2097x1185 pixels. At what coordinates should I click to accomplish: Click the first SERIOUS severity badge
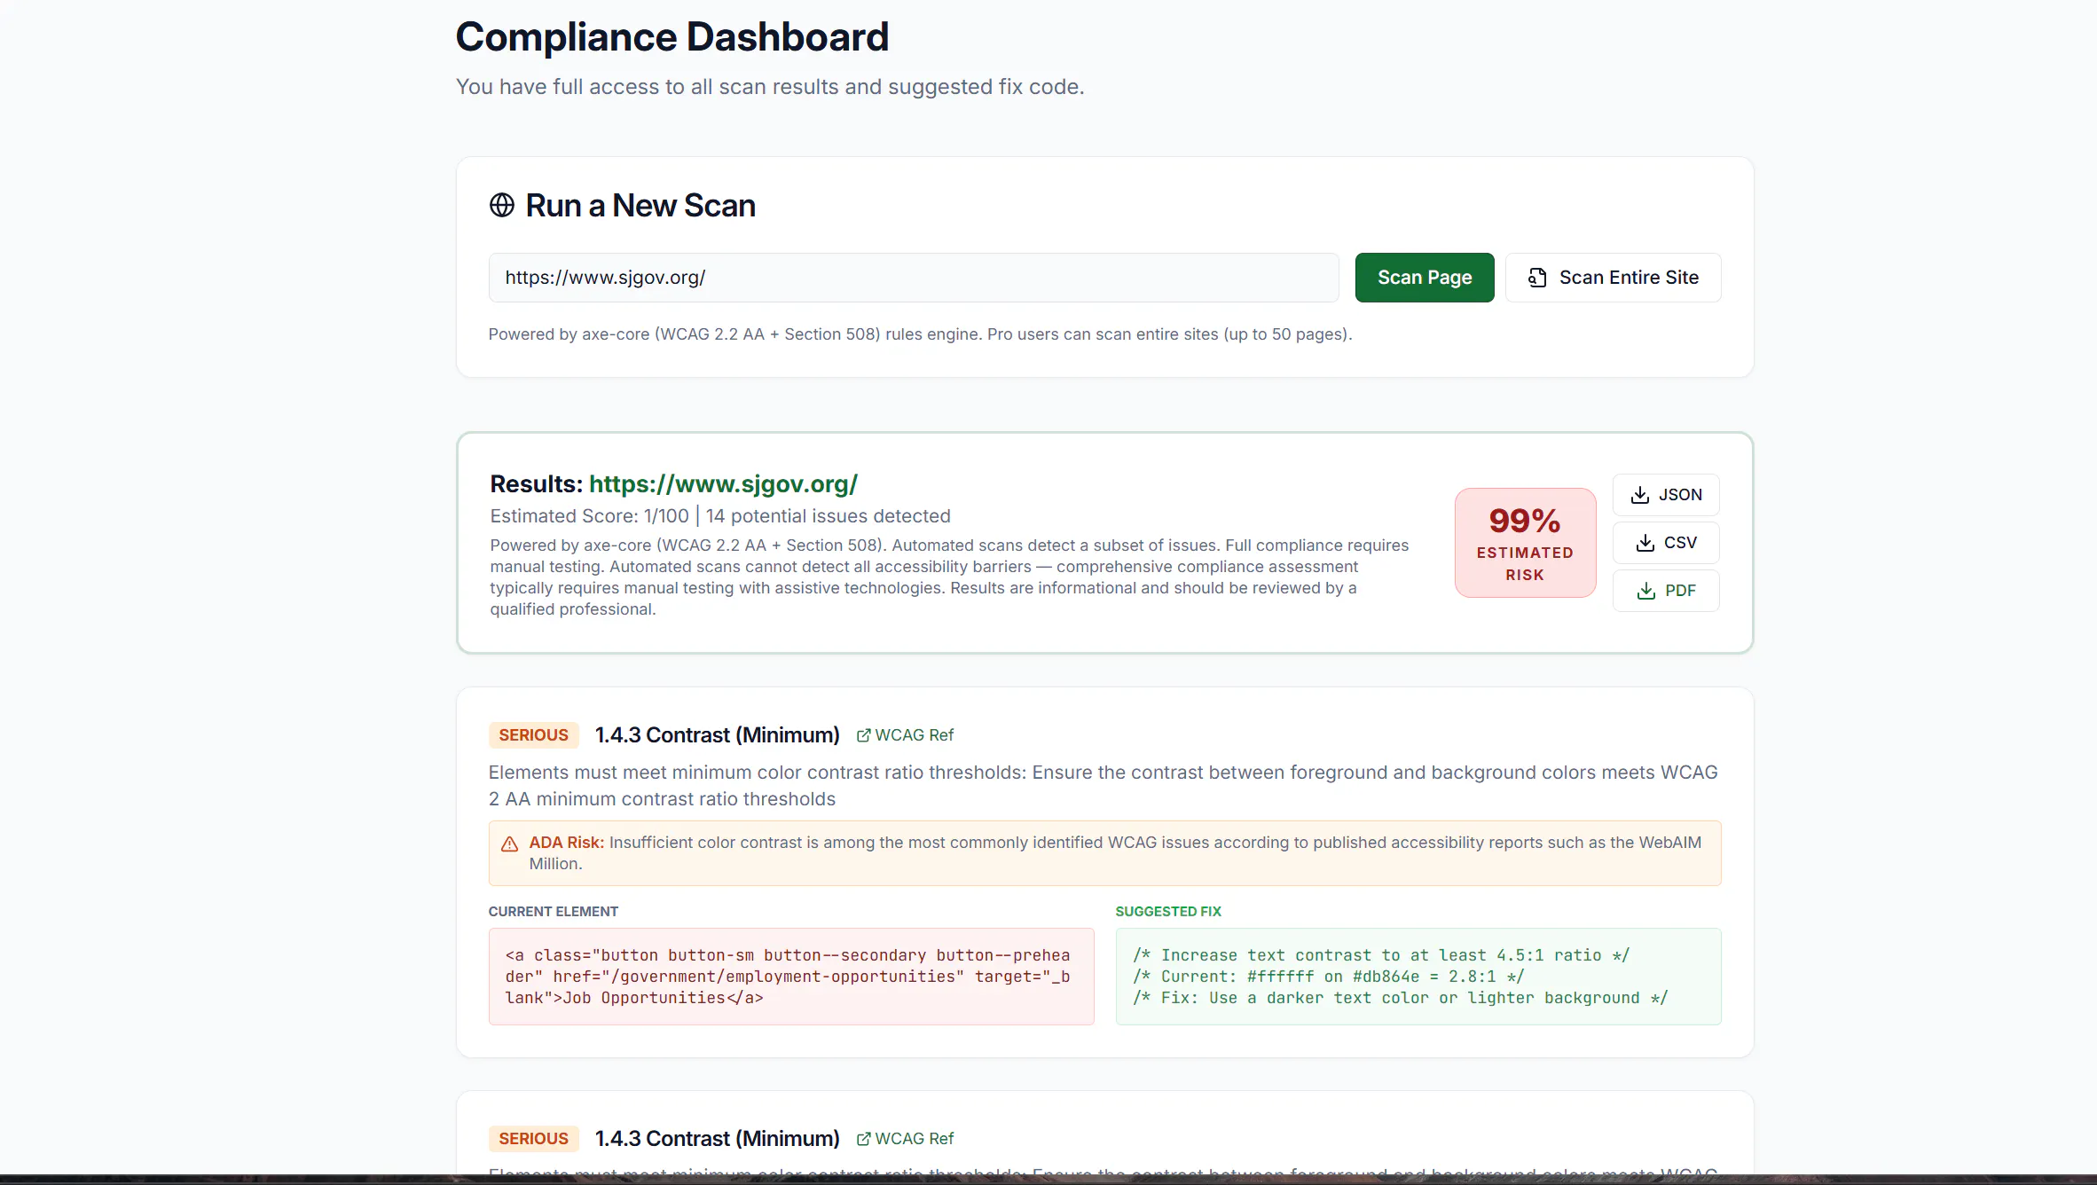point(533,735)
